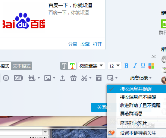The image size is (166, 138).
Task: Select 屏蔽群消息 menu option
Action: tap(137, 113)
